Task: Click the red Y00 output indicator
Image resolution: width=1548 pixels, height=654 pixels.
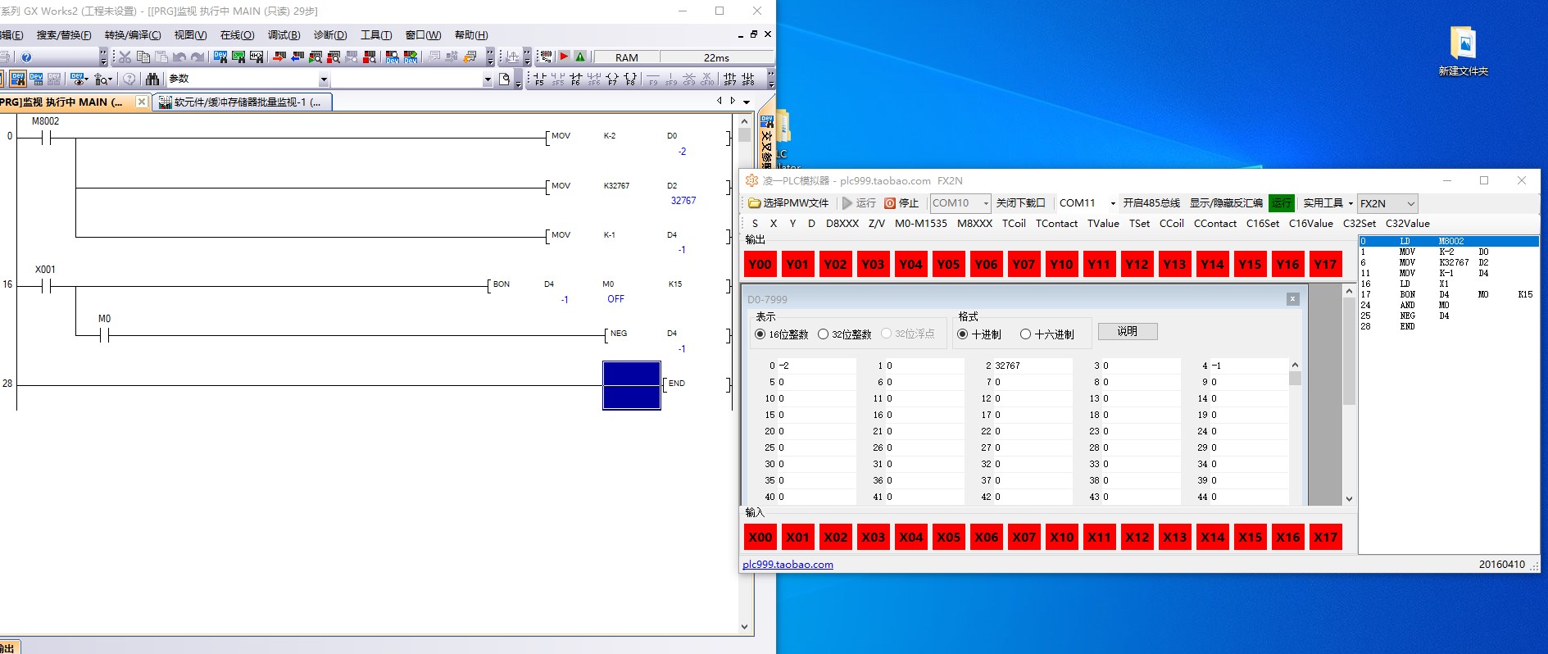Action: coord(760,264)
